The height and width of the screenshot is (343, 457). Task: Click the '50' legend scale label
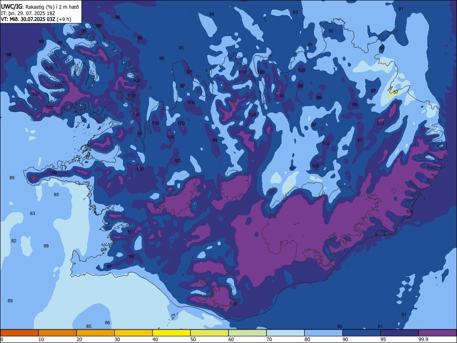[193, 339]
